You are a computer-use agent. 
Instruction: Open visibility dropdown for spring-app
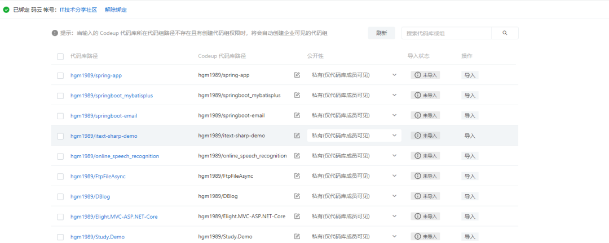(x=354, y=75)
